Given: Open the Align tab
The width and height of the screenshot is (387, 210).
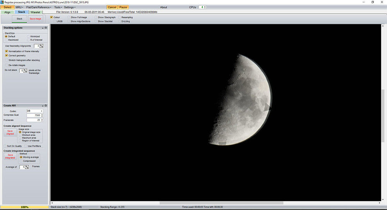Looking at the screenshot, I should pyautogui.click(x=7, y=12).
